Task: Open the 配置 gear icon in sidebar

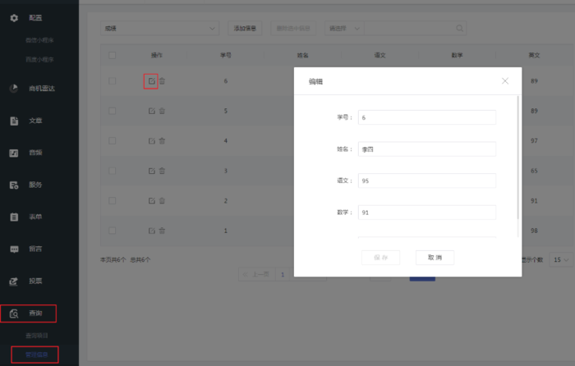Action: click(x=14, y=18)
